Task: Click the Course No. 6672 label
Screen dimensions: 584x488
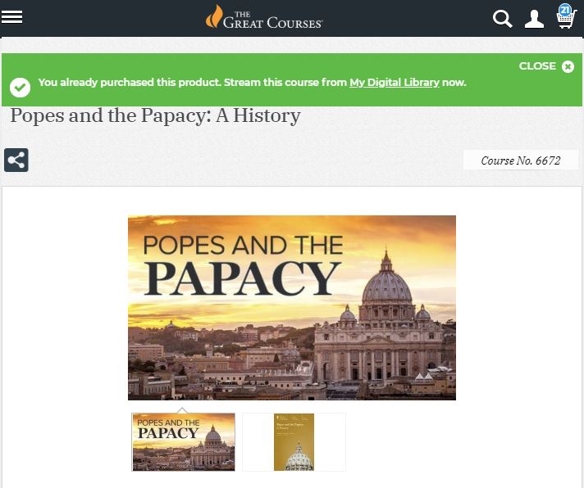Action: (520, 160)
